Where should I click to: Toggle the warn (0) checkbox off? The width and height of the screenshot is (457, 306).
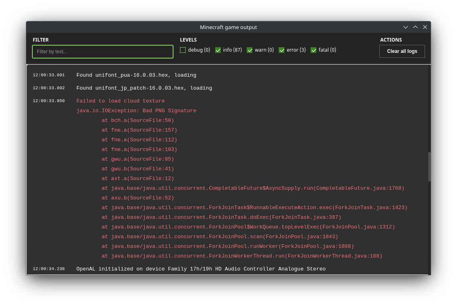click(x=250, y=50)
